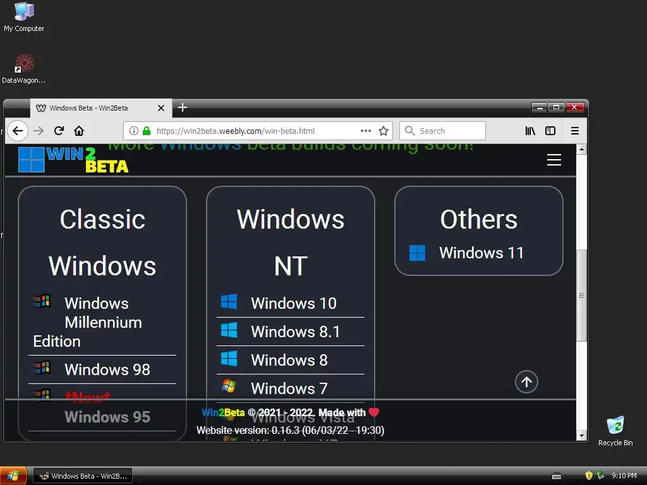Click the Win2Beta site logo
647x485 pixels.
[73, 160]
